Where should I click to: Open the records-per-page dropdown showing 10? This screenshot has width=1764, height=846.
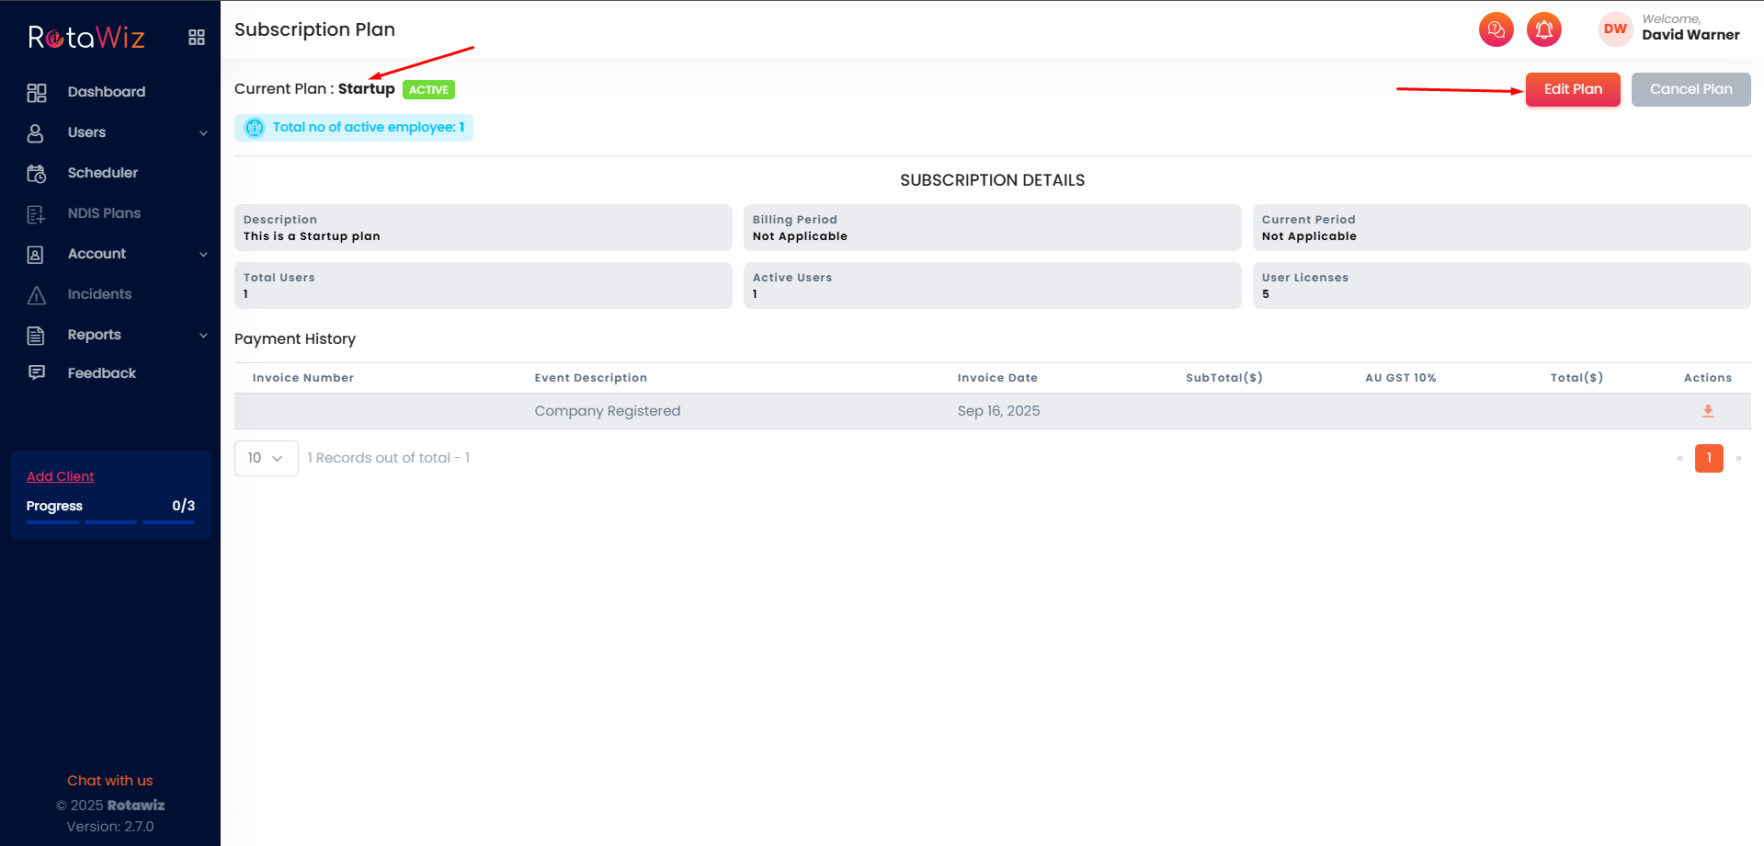(266, 458)
